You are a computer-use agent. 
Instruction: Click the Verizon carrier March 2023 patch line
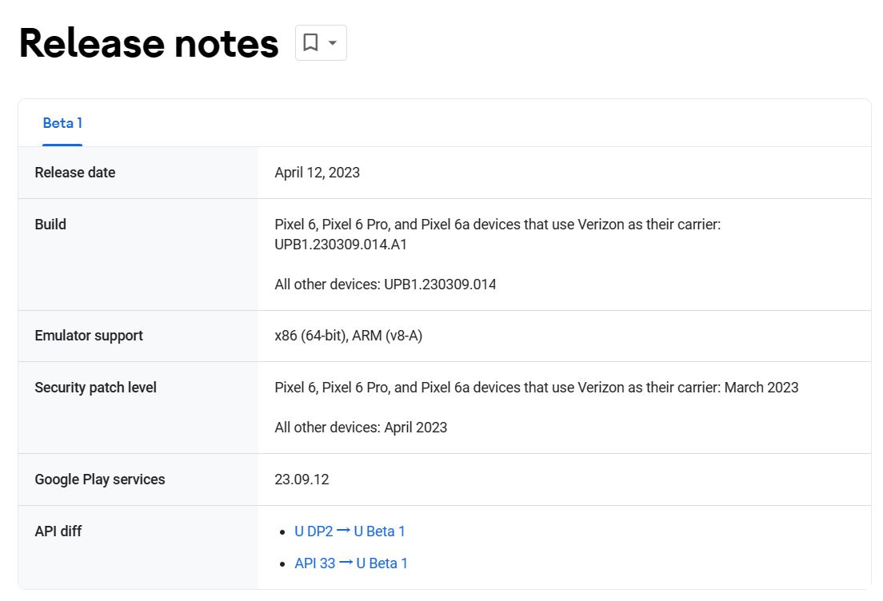pyautogui.click(x=536, y=387)
